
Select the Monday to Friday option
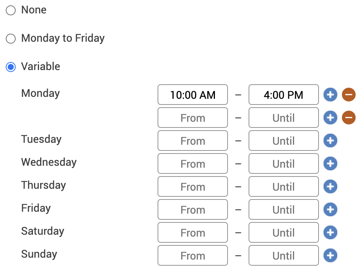11,39
